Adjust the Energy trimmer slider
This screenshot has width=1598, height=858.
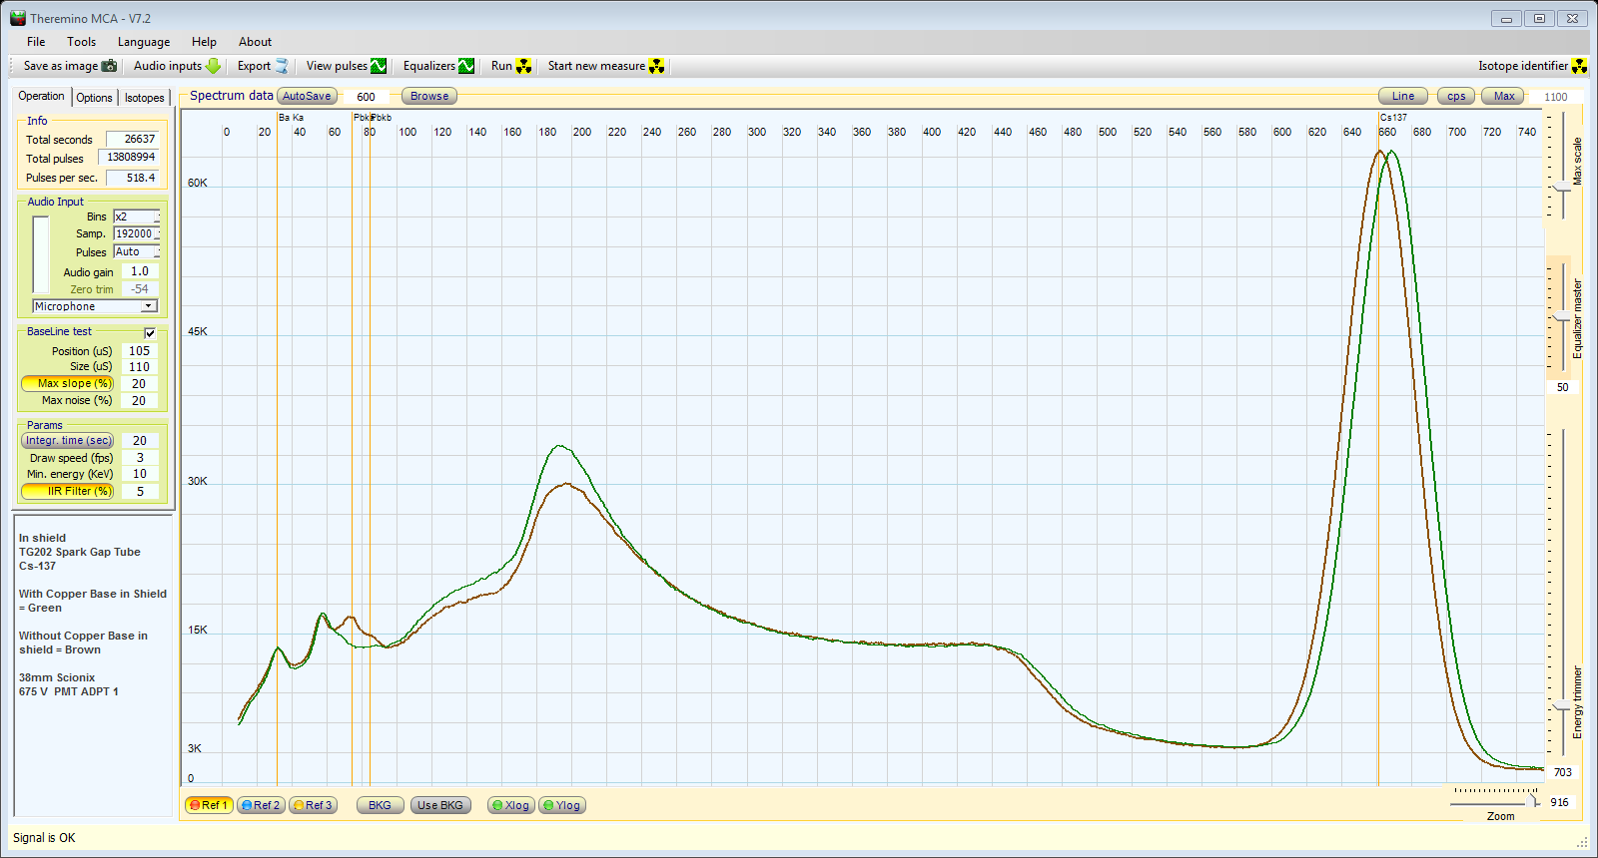1562,707
